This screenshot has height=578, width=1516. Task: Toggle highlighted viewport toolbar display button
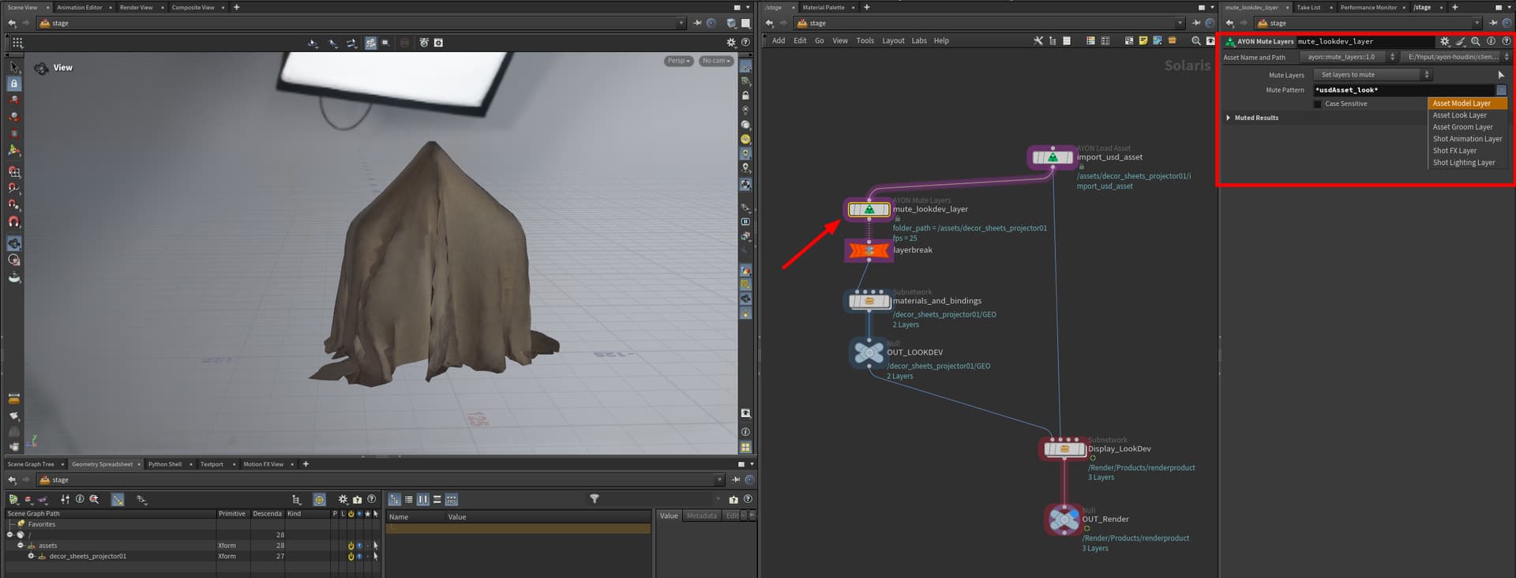(370, 43)
